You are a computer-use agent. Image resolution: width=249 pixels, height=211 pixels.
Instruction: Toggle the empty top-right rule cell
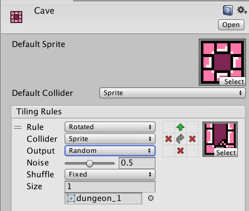(192, 127)
